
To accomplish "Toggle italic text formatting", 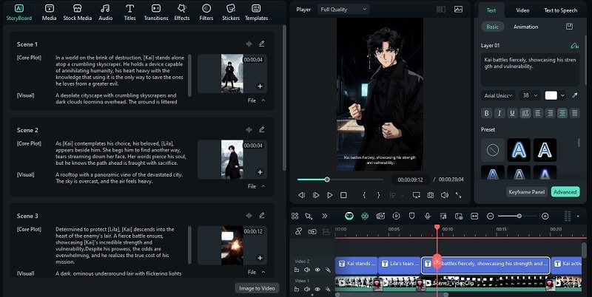I will 499,113.
